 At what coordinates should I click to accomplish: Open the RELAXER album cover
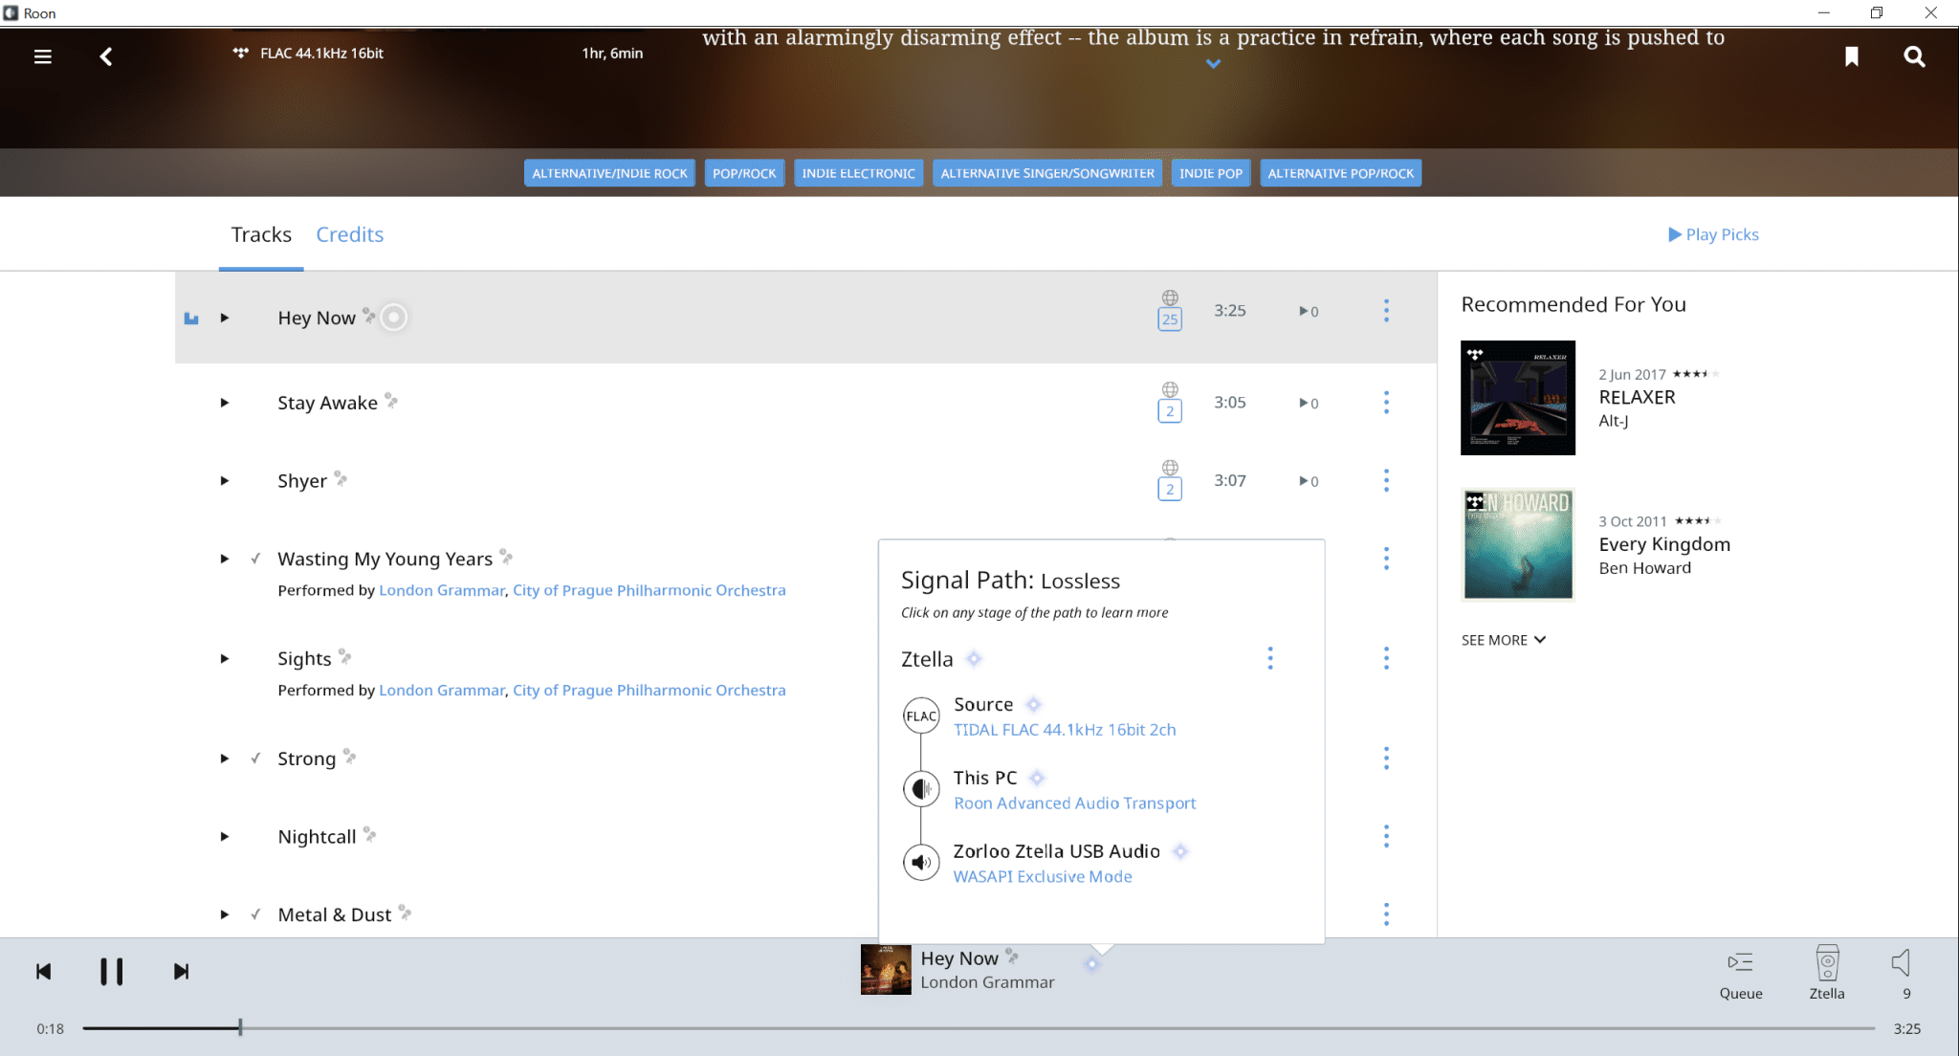click(1518, 398)
